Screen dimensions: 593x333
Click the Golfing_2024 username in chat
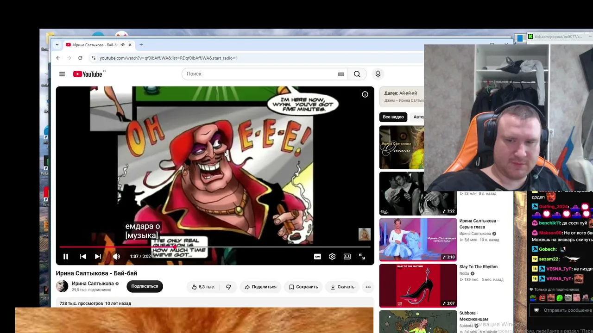553,207
